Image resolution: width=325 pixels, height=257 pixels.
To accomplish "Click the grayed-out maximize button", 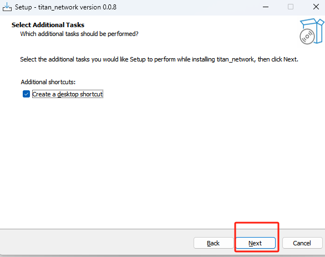I will (x=291, y=7).
